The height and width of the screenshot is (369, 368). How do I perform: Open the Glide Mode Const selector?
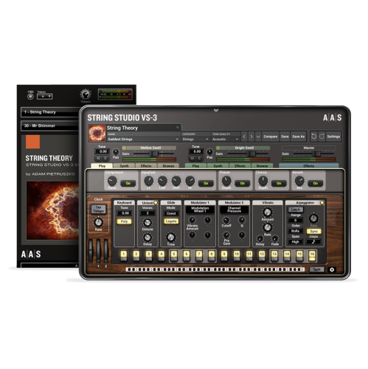pyautogui.click(x=171, y=213)
